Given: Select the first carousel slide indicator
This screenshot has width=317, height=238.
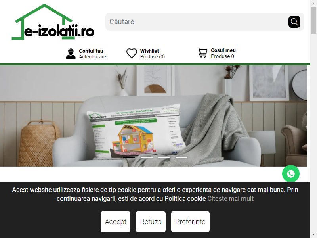Looking at the screenshot, I should pyautogui.click(x=129, y=157).
